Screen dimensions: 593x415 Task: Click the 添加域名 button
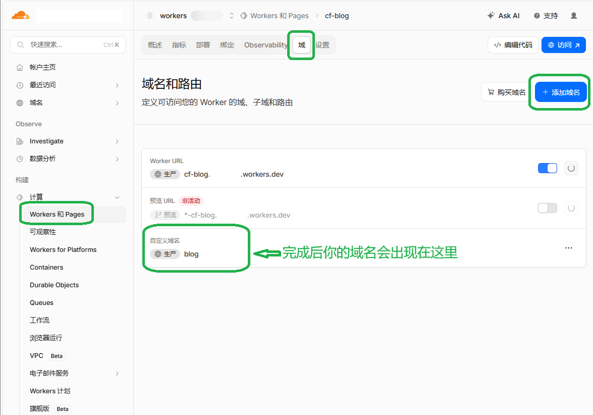561,92
